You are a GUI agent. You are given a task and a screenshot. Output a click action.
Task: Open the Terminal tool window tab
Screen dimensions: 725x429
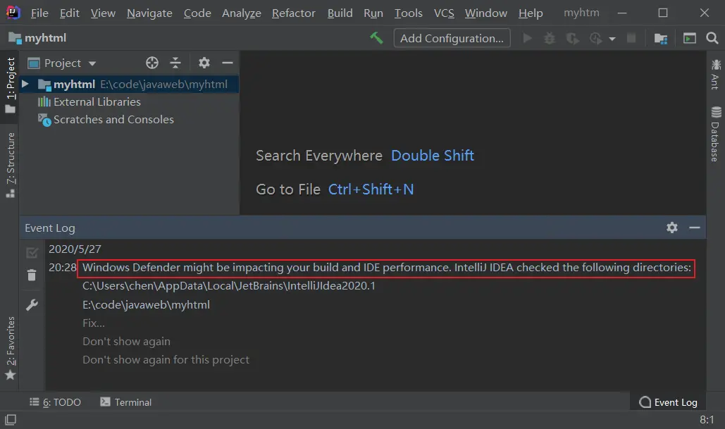coord(125,402)
